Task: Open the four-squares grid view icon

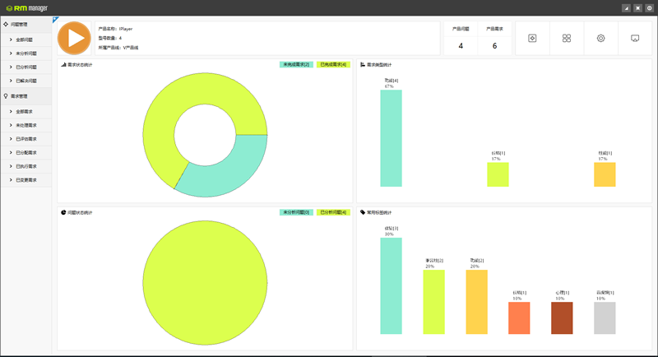Action: pyautogui.click(x=567, y=39)
